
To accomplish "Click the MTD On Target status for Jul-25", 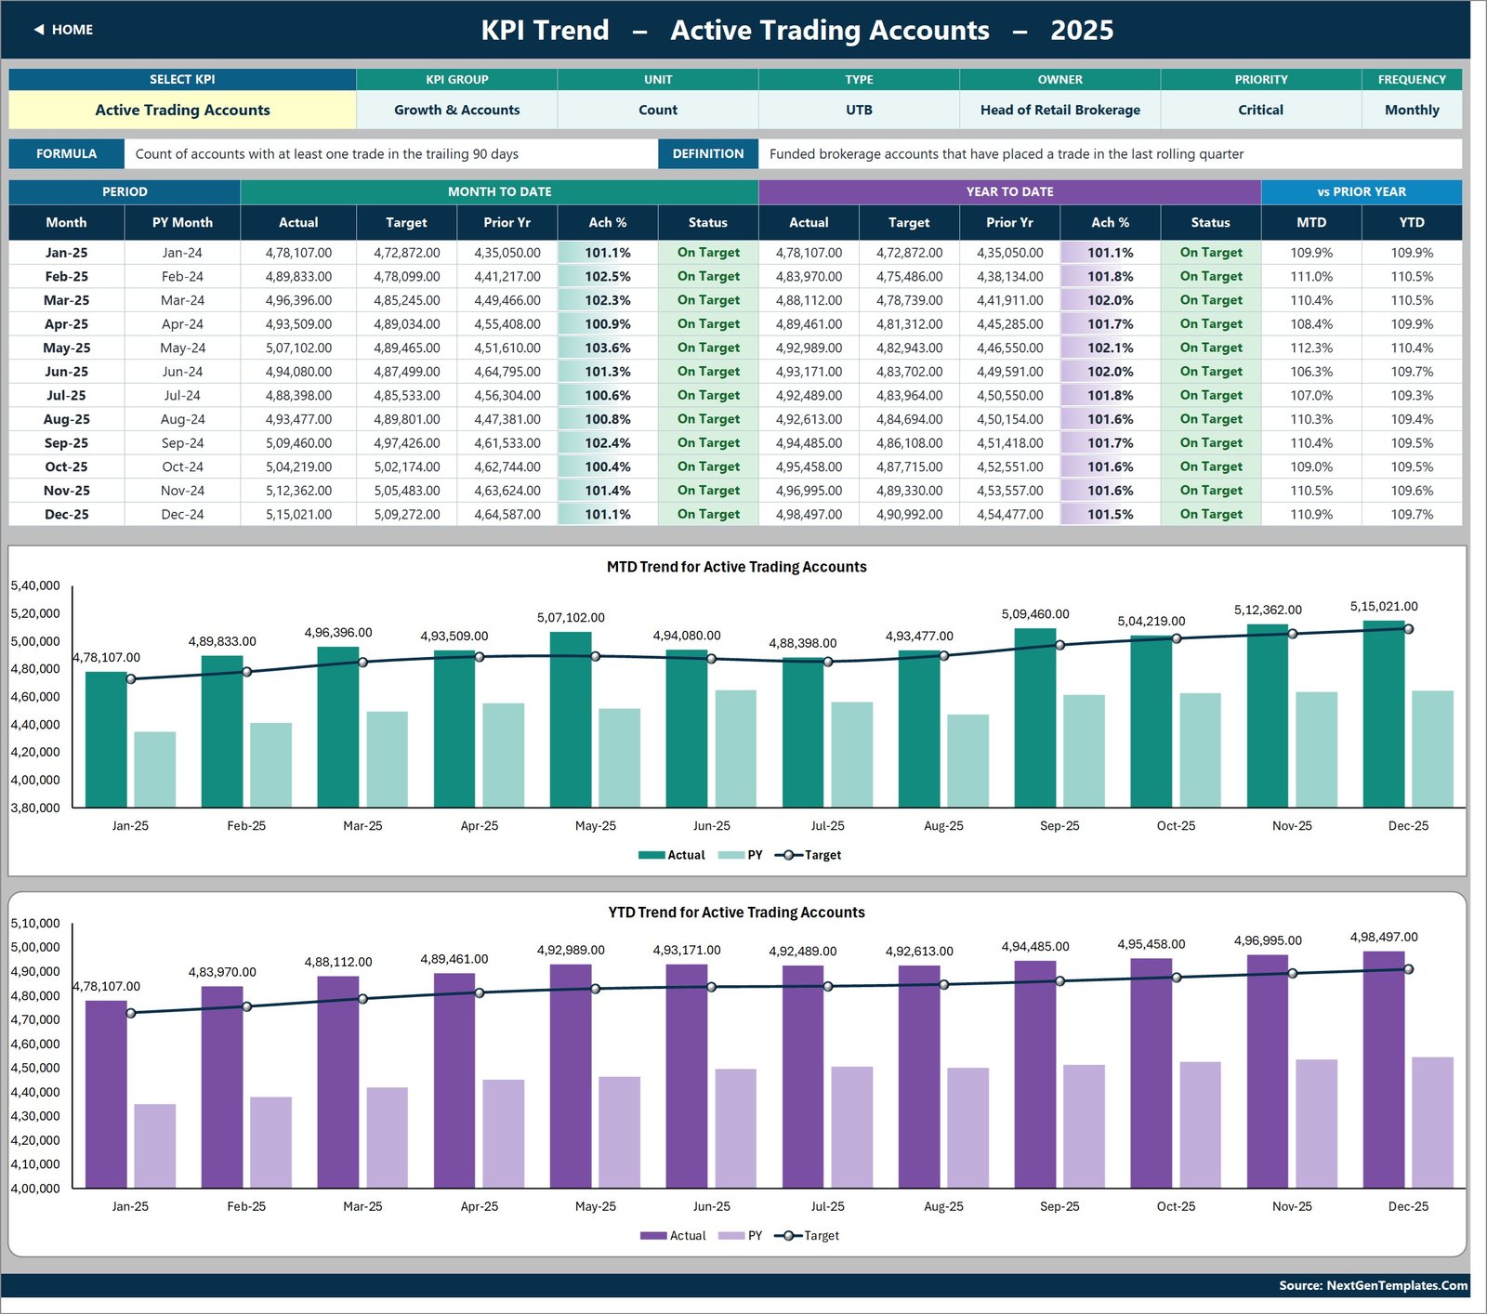I will [708, 395].
